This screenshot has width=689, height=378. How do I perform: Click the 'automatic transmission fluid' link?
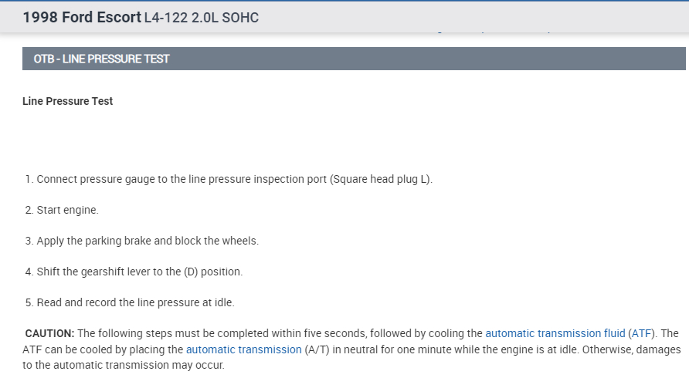[x=554, y=333]
